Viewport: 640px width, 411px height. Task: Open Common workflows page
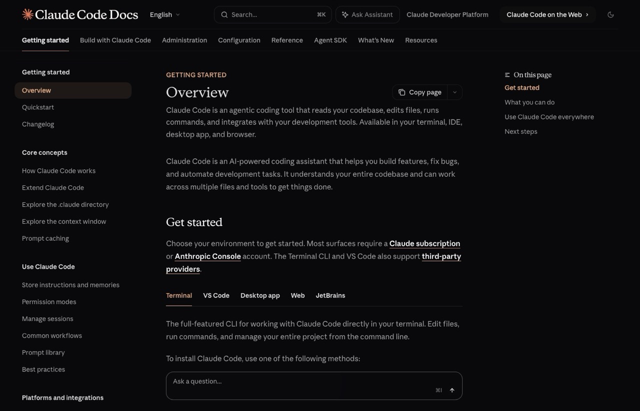(52, 336)
